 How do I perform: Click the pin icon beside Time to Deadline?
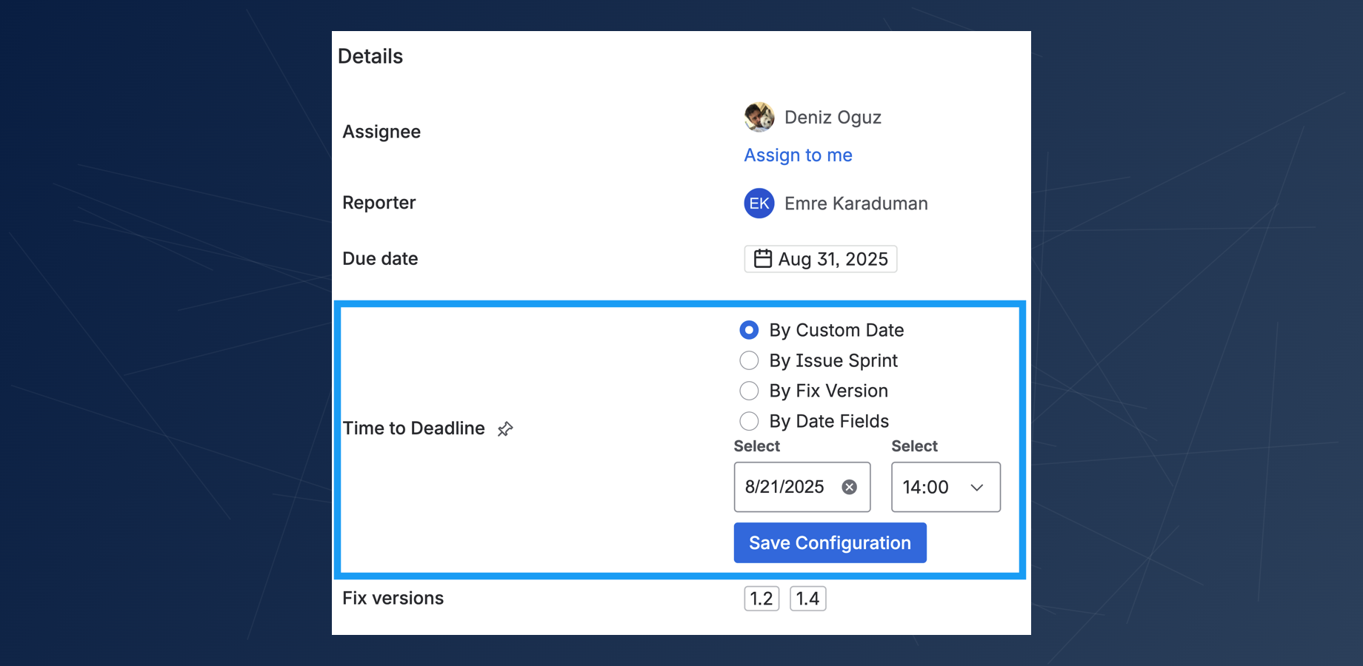click(505, 429)
